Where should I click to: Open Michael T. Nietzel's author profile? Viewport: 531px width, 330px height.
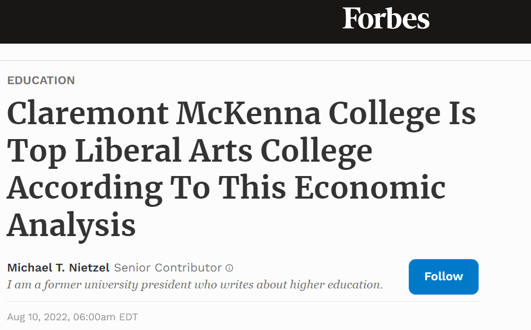[x=58, y=268]
